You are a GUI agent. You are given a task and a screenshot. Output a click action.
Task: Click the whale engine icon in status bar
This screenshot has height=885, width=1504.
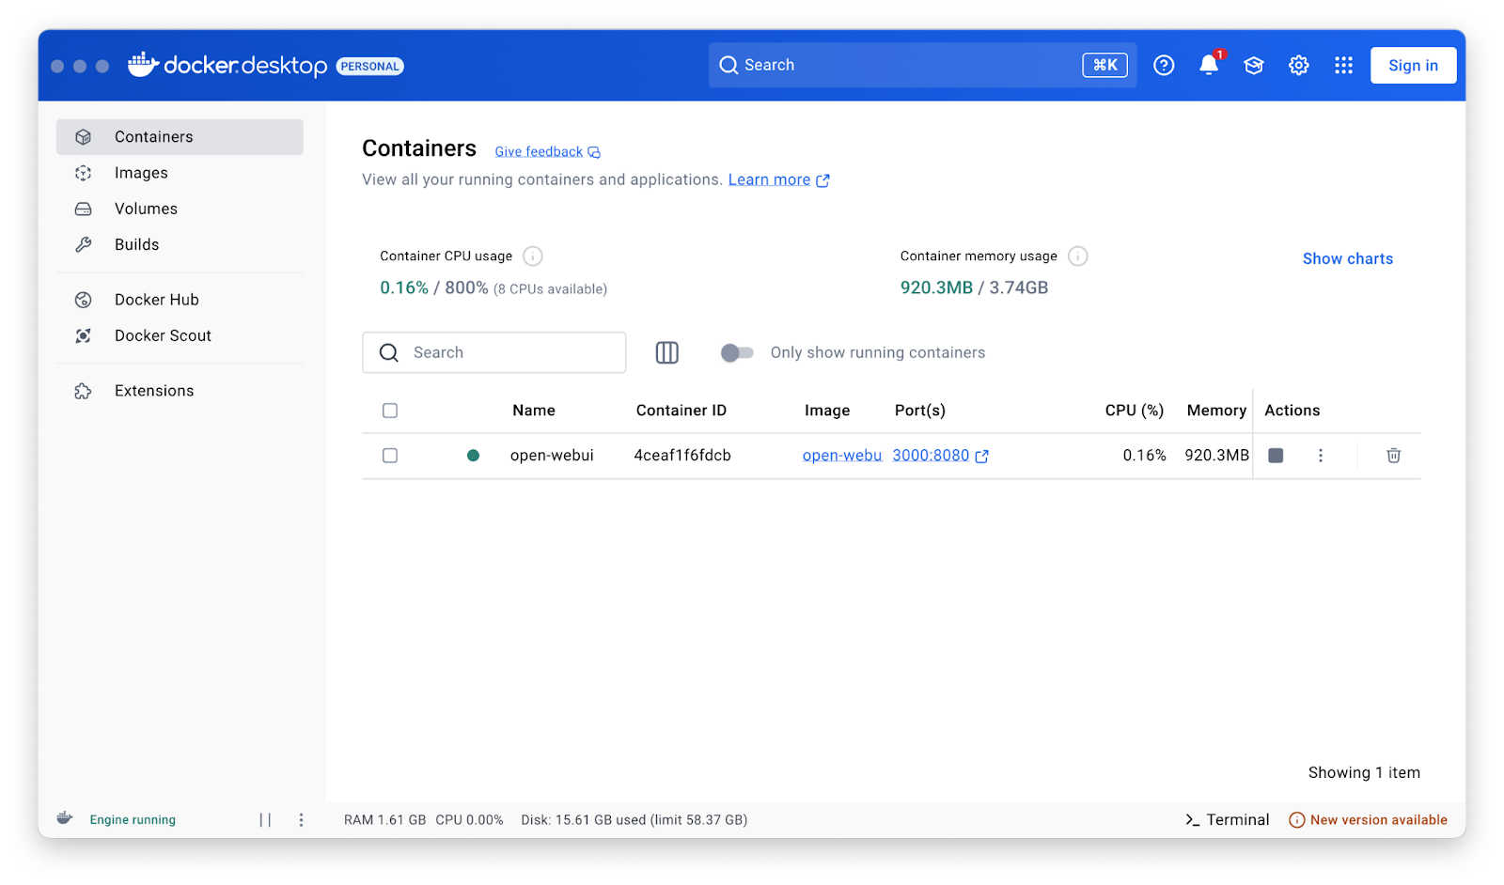(65, 818)
